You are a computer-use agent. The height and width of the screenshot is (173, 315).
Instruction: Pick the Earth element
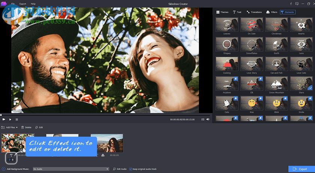tap(276, 44)
